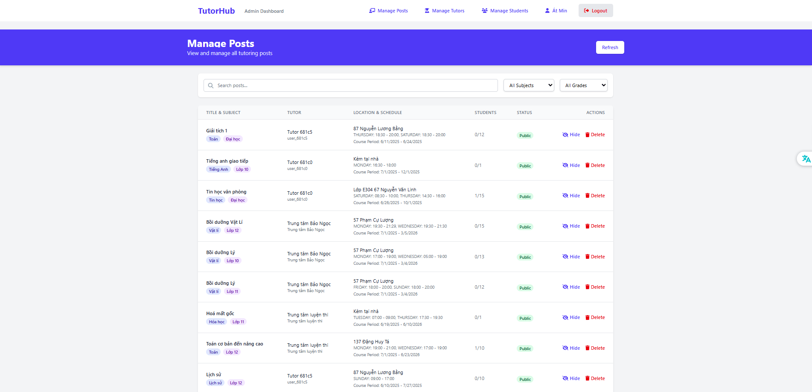Click the Manage Tutors nav icon
Image resolution: width=812 pixels, height=392 pixels.
[427, 11]
